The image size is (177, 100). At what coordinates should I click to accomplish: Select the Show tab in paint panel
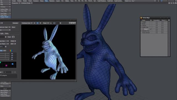point(7,34)
